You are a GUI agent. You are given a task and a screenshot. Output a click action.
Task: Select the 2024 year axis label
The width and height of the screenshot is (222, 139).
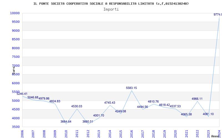[x=219, y=133]
